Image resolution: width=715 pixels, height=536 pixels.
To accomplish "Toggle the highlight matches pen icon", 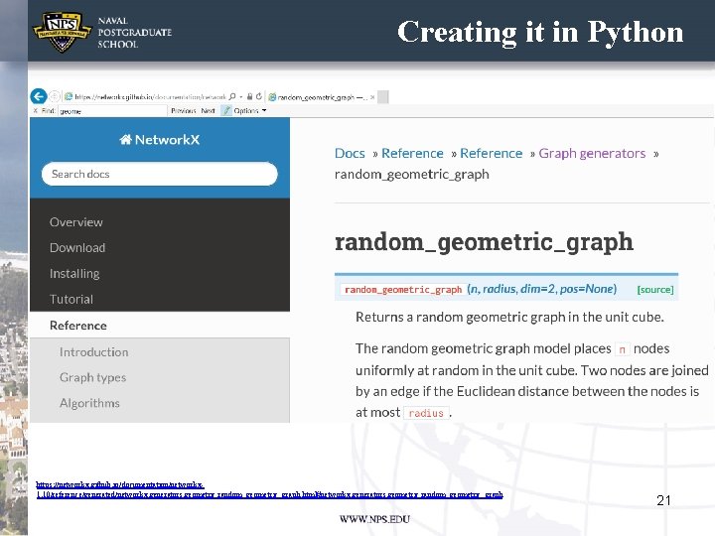I will [x=226, y=111].
